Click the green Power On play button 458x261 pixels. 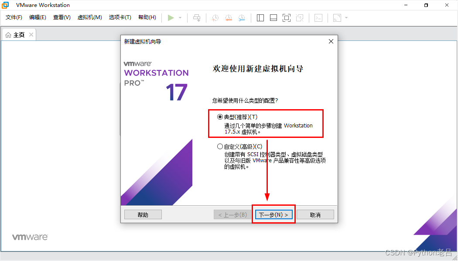point(171,18)
